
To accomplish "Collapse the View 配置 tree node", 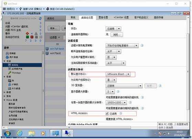I will click(x=4, y=100).
